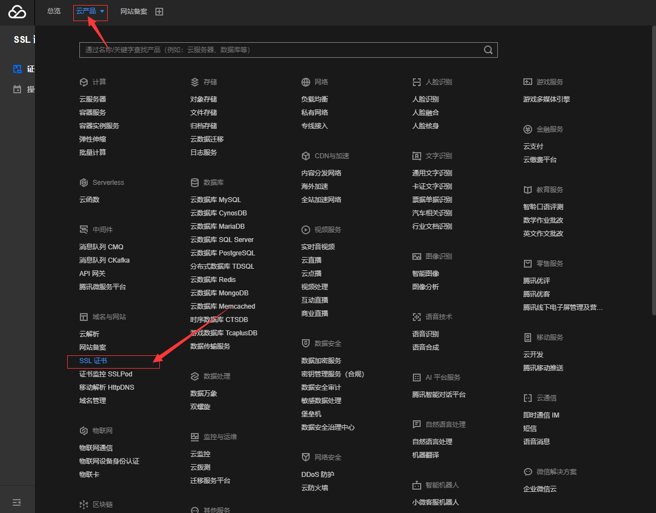This screenshot has height=513, width=656.
Task: Click the 数据库 category icon
Action: click(195, 183)
